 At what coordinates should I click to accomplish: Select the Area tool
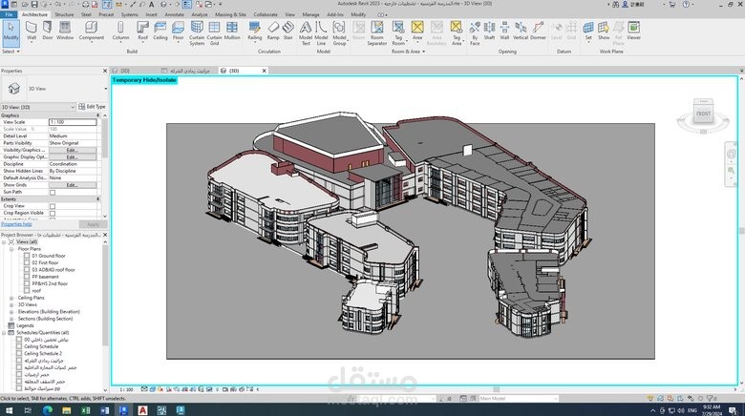click(417, 31)
